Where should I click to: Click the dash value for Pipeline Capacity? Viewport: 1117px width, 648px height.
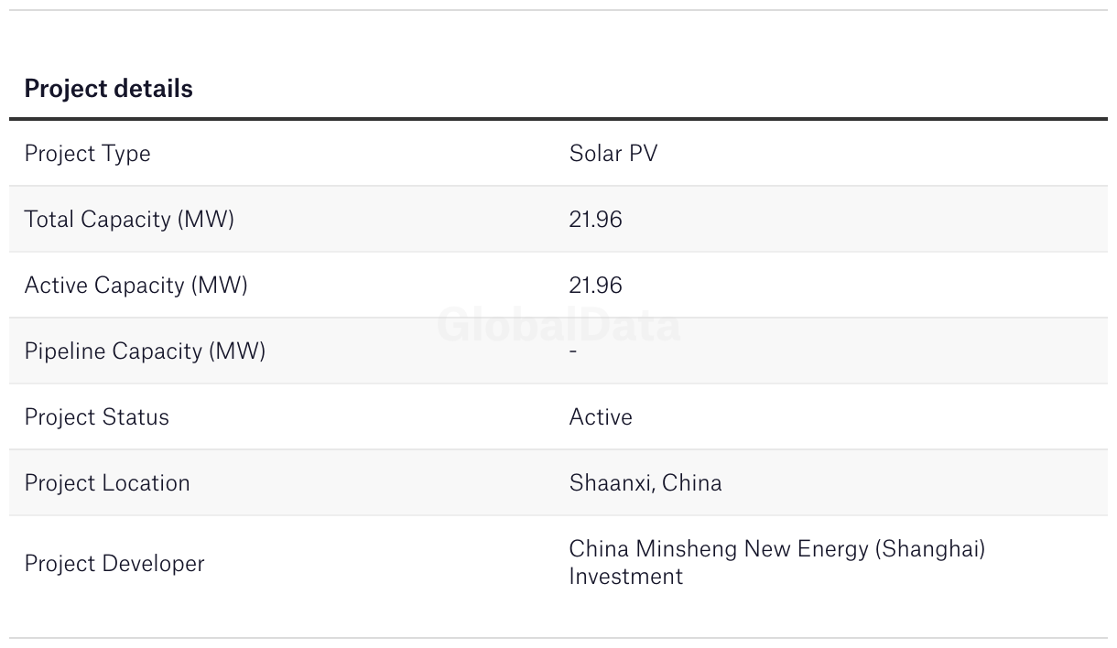(573, 351)
